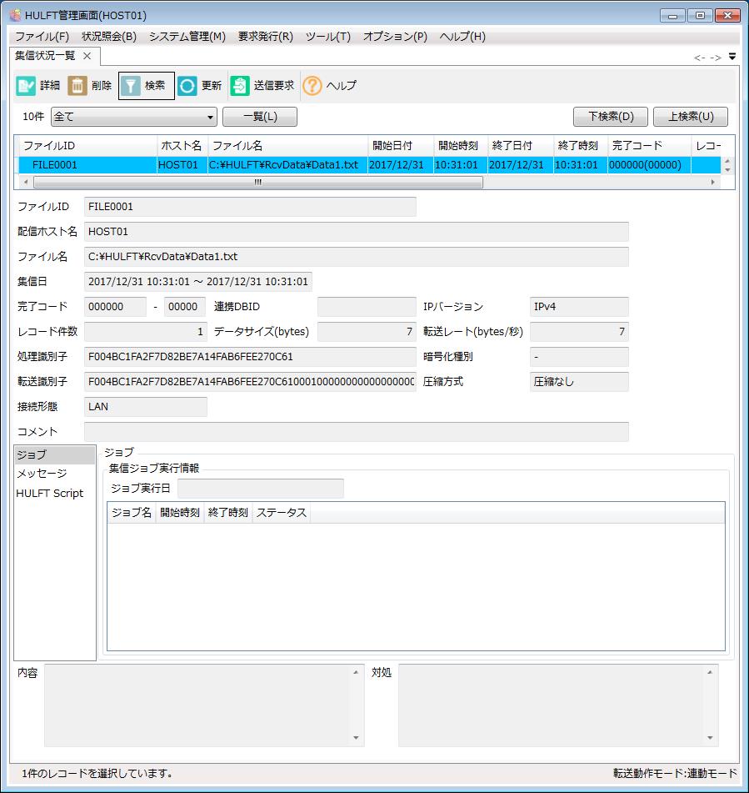Click the 接続形態 field showing LAN
749x793 pixels.
pos(146,407)
